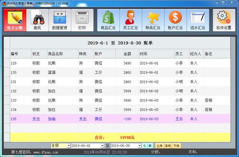Click the 收支 column header
The height and width of the screenshot is (157, 239).
click(39, 54)
